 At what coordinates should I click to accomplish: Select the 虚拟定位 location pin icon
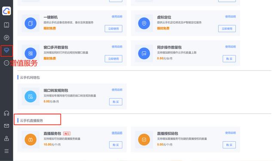click(144, 23)
